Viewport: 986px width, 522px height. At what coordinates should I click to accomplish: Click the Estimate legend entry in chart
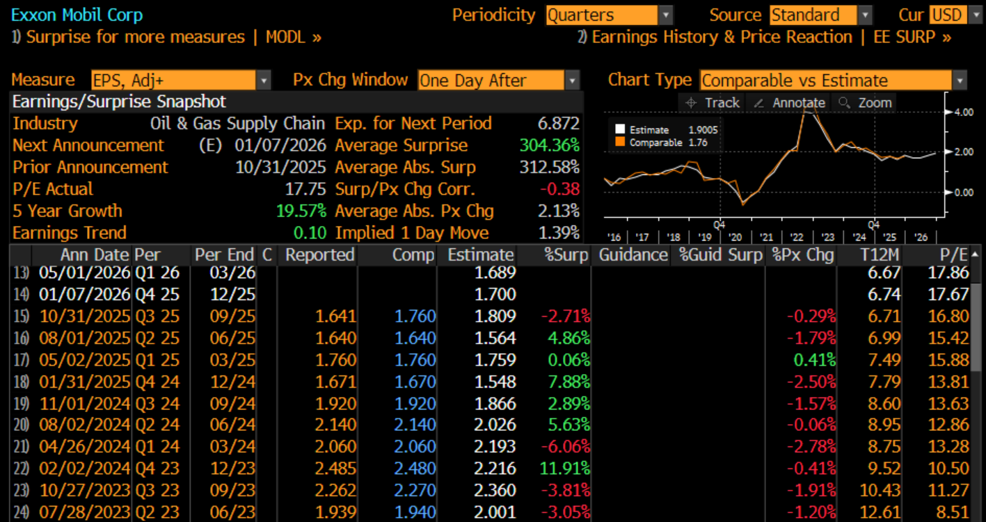[666, 130]
